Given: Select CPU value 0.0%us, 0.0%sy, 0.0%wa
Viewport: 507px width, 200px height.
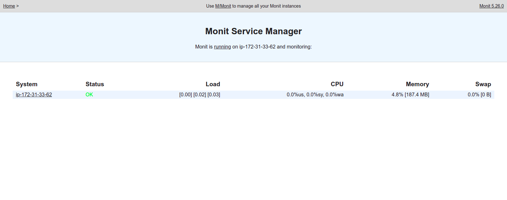Looking at the screenshot, I should 315,94.
